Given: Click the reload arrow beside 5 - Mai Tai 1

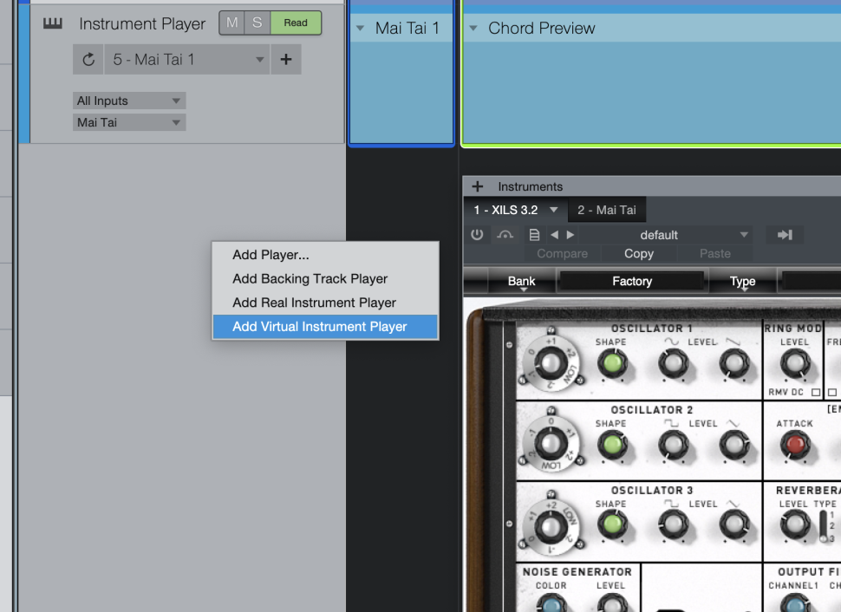Looking at the screenshot, I should pyautogui.click(x=88, y=60).
